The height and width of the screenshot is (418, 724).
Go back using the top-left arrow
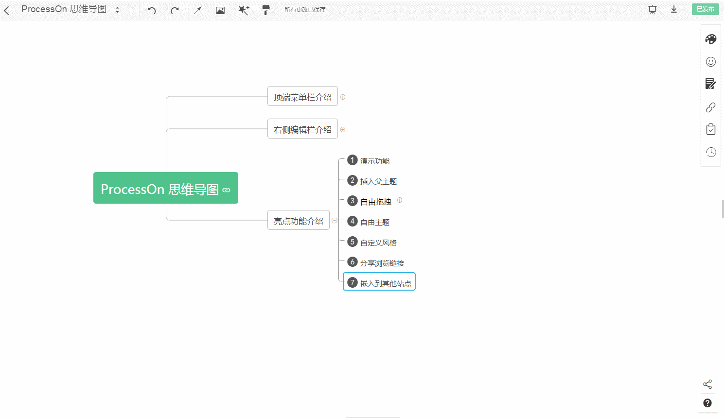pyautogui.click(x=7, y=9)
